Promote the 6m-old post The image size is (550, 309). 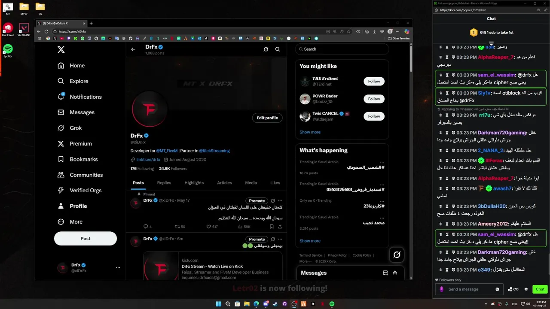pos(257,239)
